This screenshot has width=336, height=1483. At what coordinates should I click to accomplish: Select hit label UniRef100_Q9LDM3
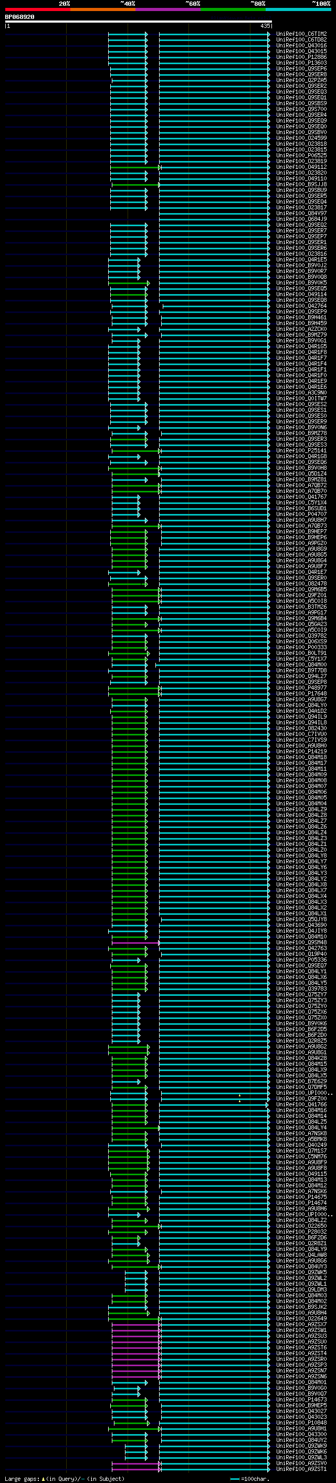click(301, 1289)
